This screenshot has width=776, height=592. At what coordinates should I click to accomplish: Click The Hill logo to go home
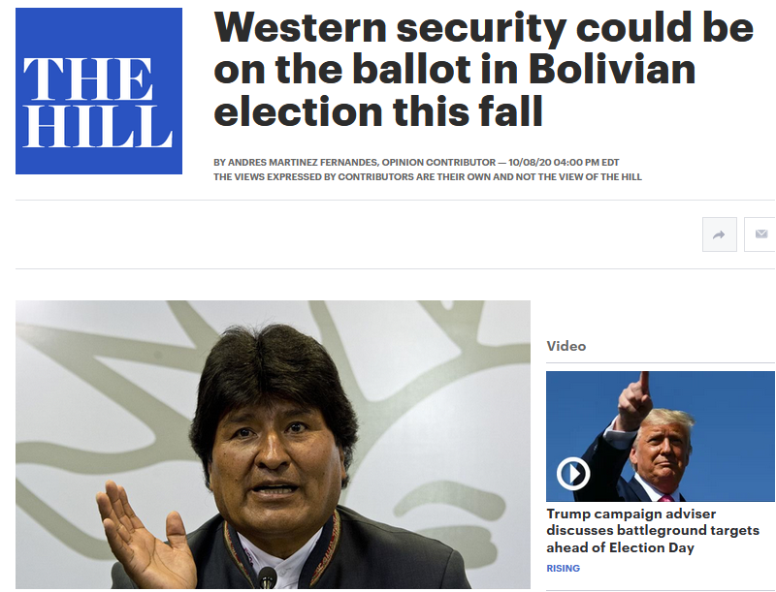[99, 91]
